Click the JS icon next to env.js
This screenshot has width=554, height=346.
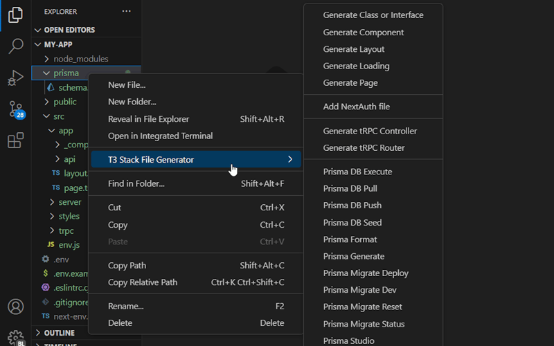[51, 244]
